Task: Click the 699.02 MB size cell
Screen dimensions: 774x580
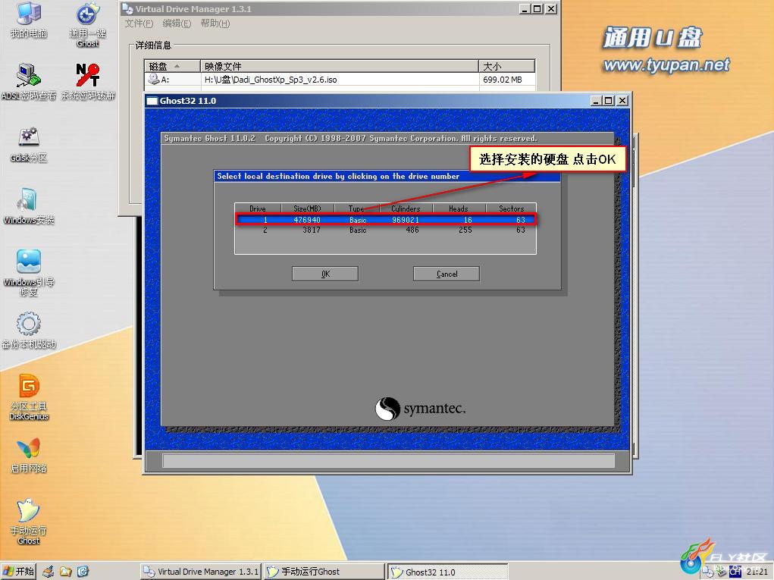Action: point(503,80)
